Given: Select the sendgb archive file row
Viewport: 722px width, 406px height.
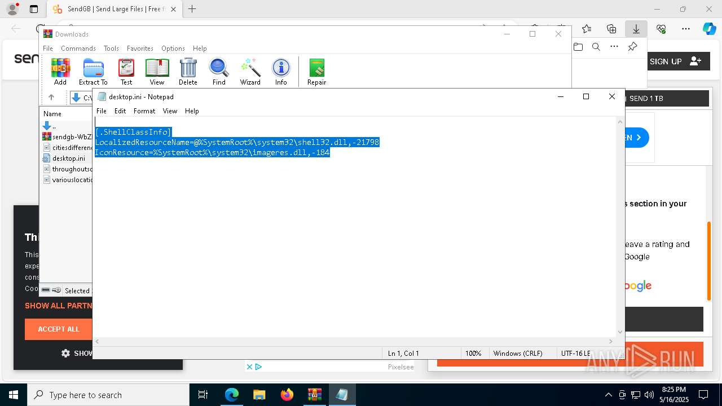Looking at the screenshot, I should [x=67, y=137].
